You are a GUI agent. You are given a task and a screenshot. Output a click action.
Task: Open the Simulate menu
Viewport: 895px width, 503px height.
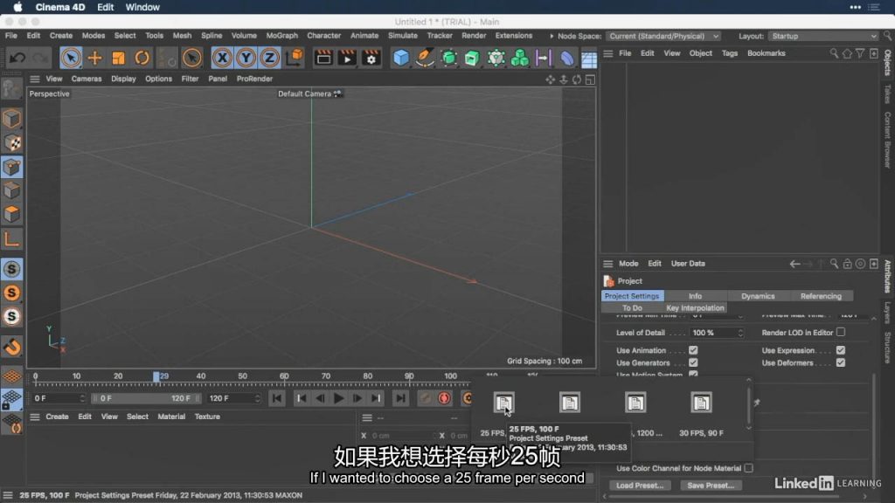click(402, 35)
